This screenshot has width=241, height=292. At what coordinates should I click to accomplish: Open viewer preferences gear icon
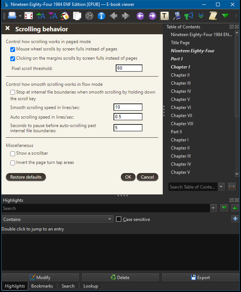89,15
